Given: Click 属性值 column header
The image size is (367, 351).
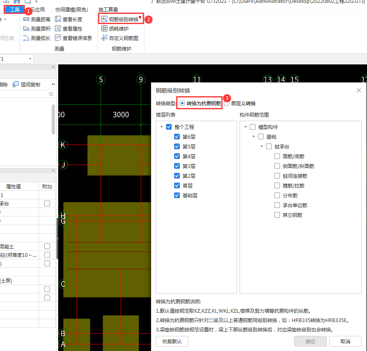Looking at the screenshot, I should pyautogui.click(x=13, y=186).
